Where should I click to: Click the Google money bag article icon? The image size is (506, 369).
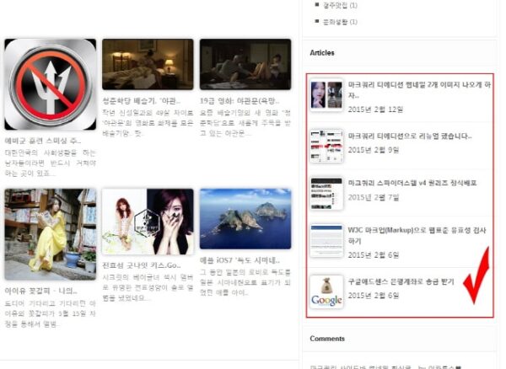pyautogui.click(x=326, y=291)
